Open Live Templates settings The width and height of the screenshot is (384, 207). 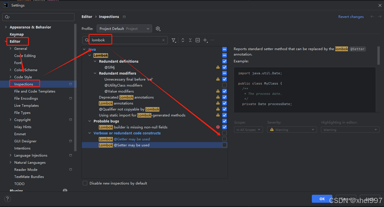coord(27,105)
